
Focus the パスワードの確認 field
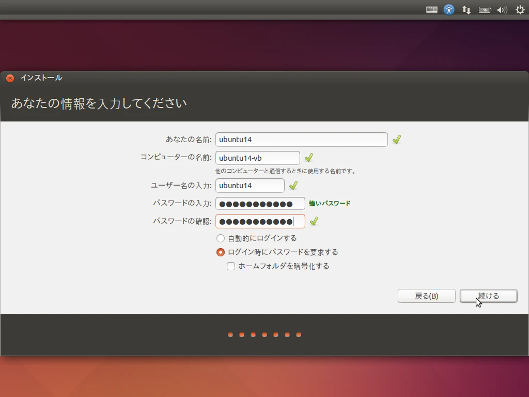coord(260,221)
